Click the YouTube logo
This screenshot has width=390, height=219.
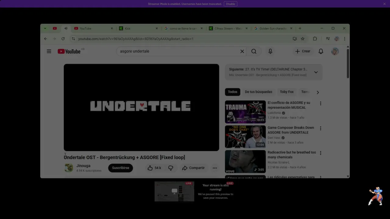pos(69,51)
